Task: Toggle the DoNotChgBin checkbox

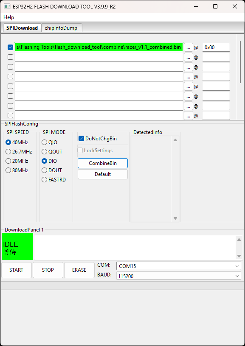Action: tap(98, 139)
